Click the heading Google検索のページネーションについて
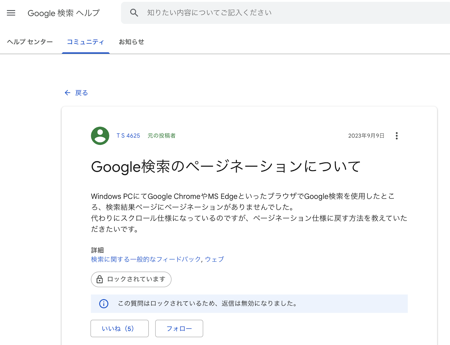This screenshot has width=450, height=345. pos(226,167)
